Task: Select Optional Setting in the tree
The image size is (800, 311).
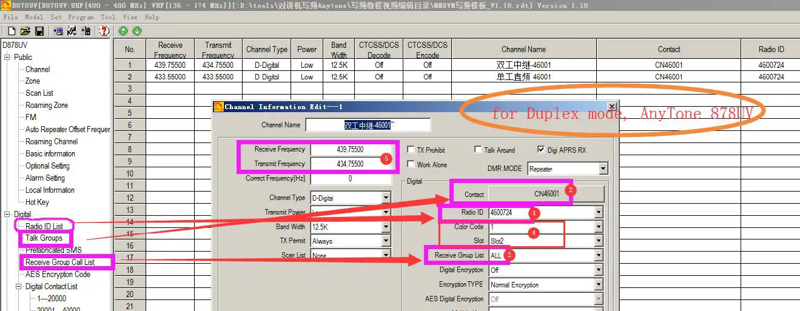Action: (x=47, y=166)
